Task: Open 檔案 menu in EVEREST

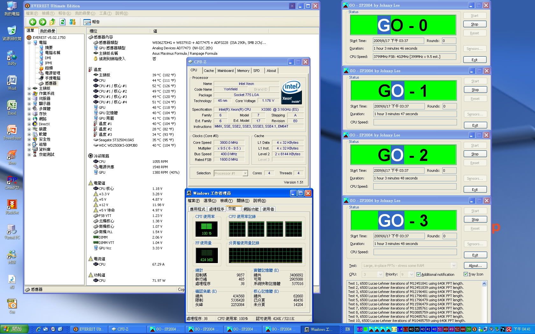Action: (x=32, y=13)
